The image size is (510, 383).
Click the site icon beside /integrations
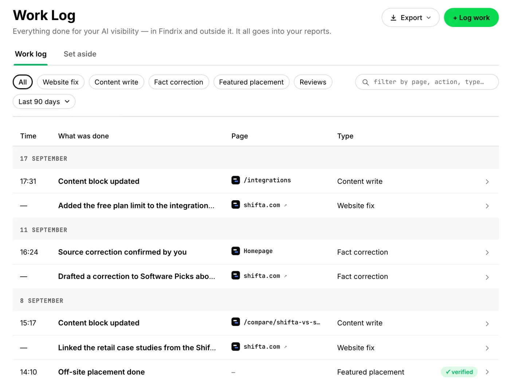(x=236, y=180)
